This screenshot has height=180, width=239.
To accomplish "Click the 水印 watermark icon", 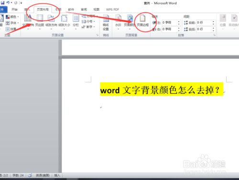I will (119, 18).
